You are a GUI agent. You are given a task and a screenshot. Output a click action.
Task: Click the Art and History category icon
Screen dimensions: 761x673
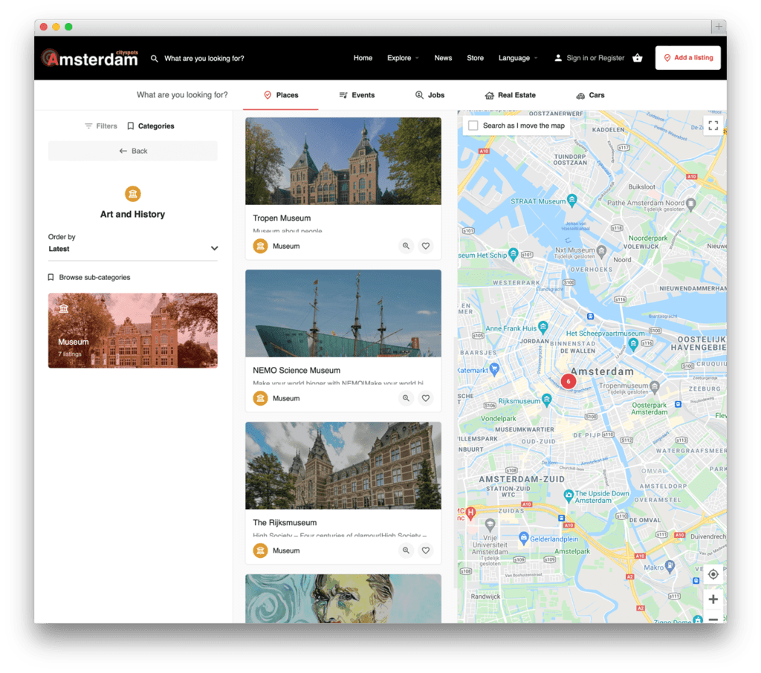[x=132, y=194]
